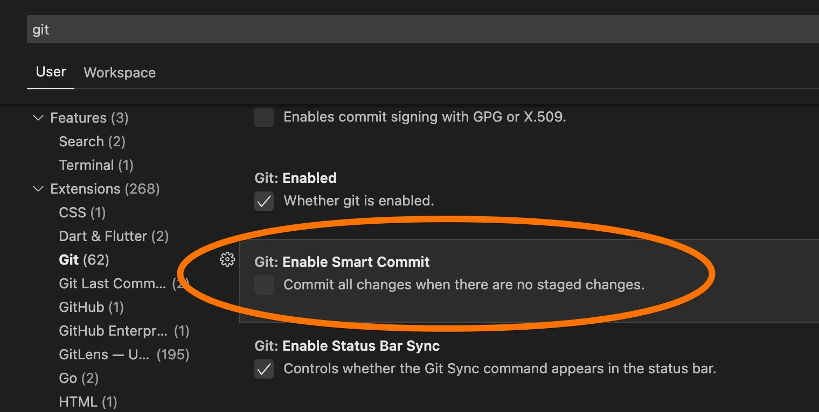The width and height of the screenshot is (819, 412).
Task: Select Git in the settings tree
Action: 84,260
